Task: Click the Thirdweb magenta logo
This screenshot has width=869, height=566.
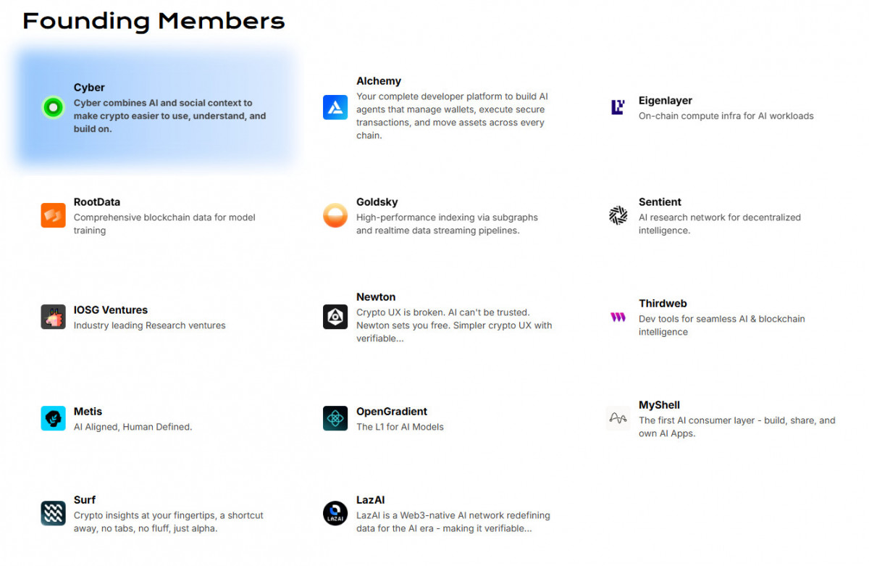Action: tap(618, 317)
